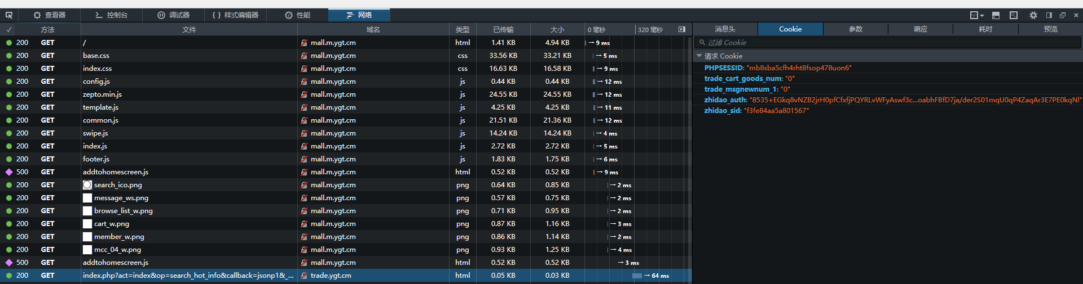Collapse the 请求 Cookie section

(699, 56)
